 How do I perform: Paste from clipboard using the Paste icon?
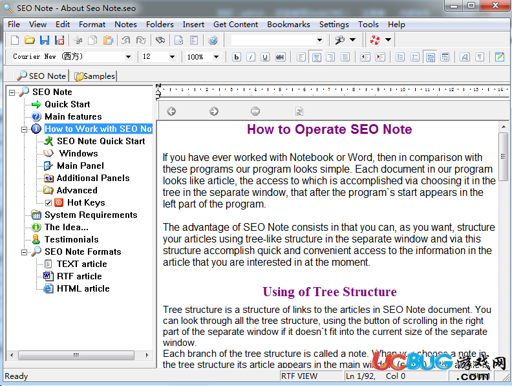click(x=108, y=40)
